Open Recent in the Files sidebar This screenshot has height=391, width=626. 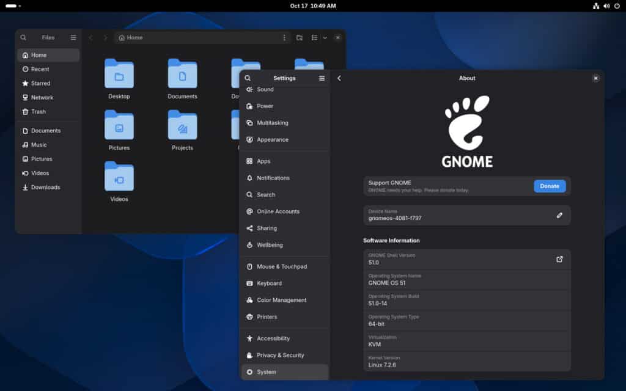pyautogui.click(x=48, y=69)
